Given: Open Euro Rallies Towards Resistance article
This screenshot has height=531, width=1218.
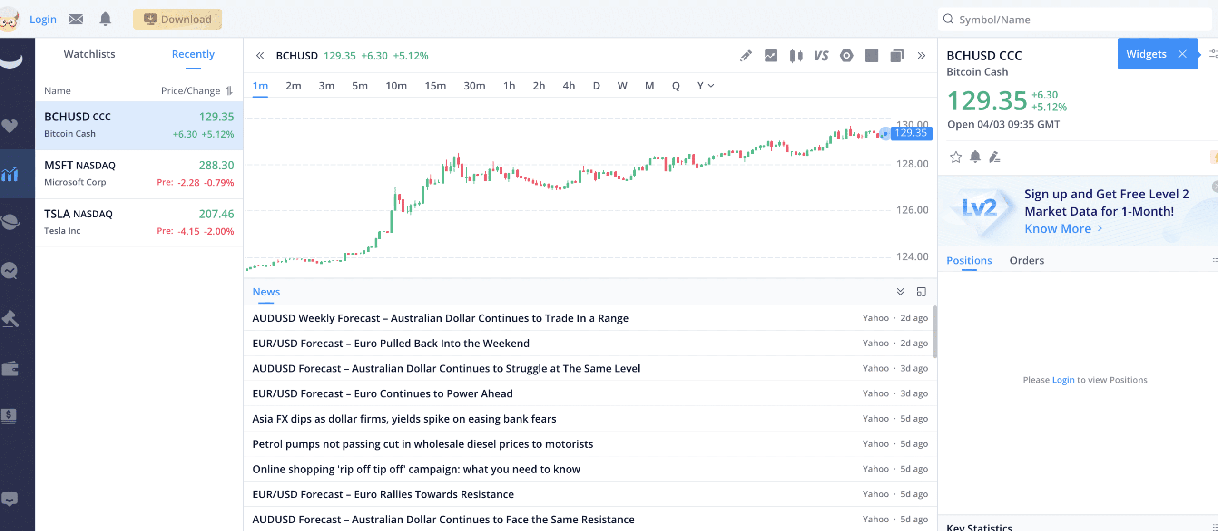Looking at the screenshot, I should point(590,494).
